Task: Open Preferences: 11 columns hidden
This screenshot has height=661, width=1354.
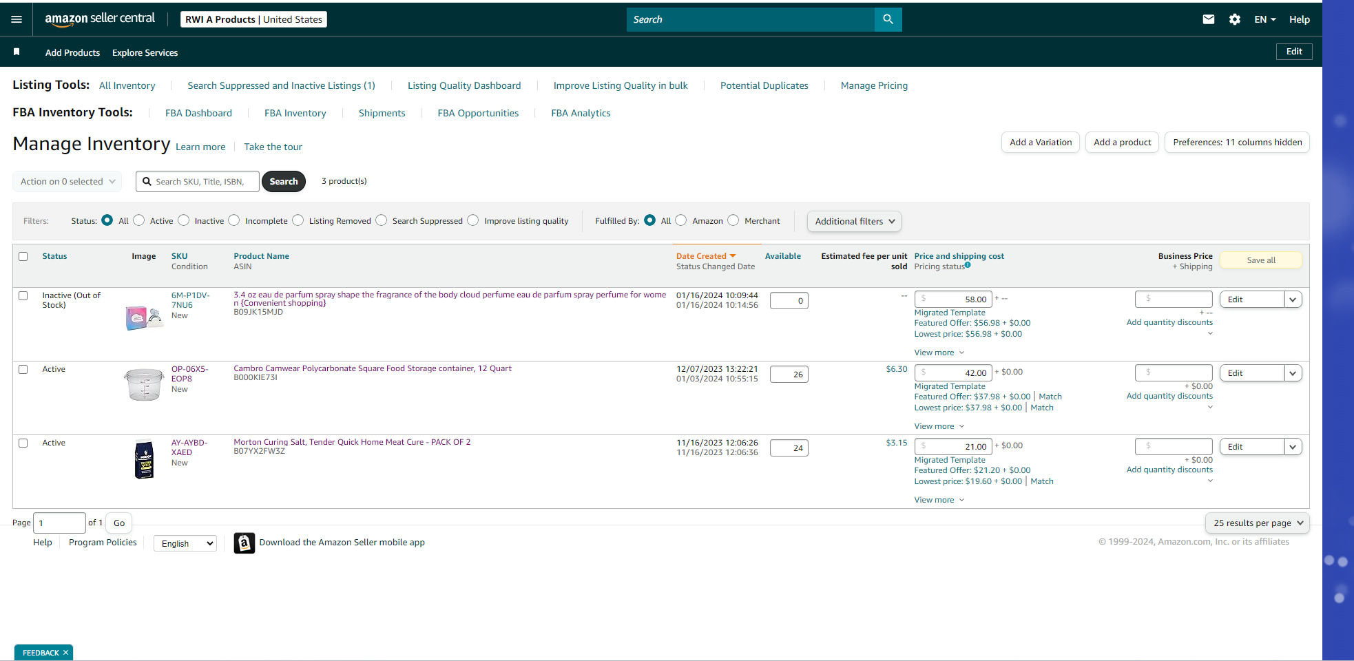Action: click(1238, 143)
